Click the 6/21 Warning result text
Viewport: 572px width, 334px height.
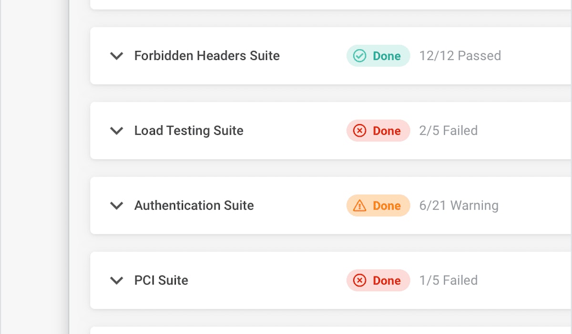[459, 206]
